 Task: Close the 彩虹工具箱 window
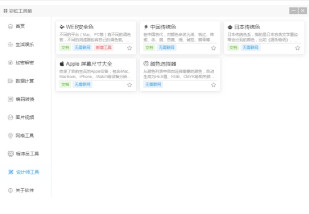pos(302,11)
